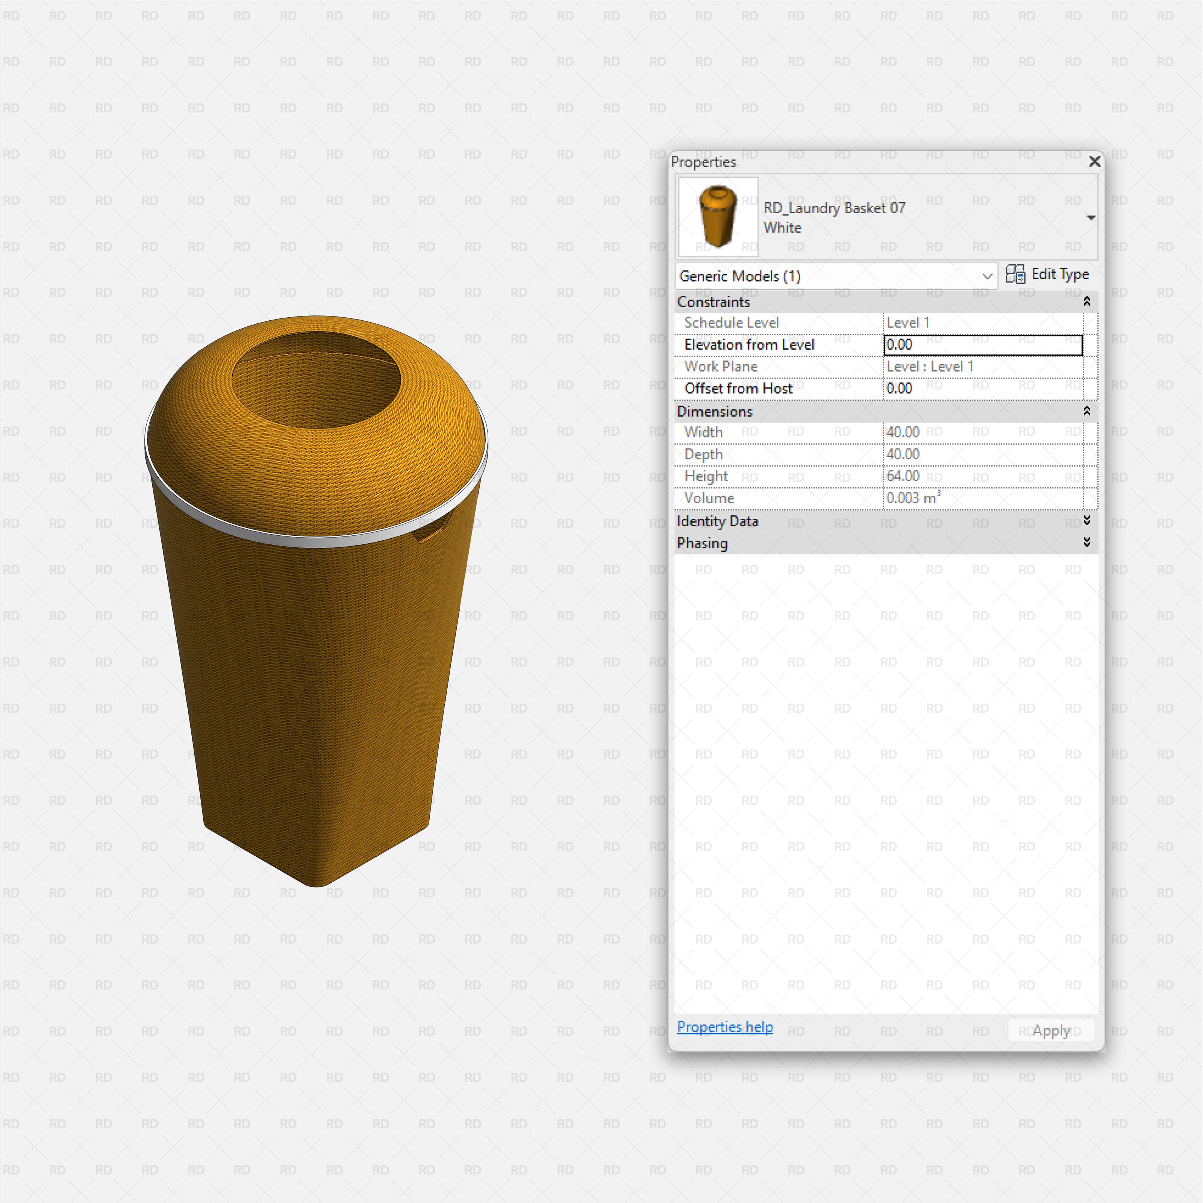Open the type selector dropdown arrow

tap(1092, 217)
